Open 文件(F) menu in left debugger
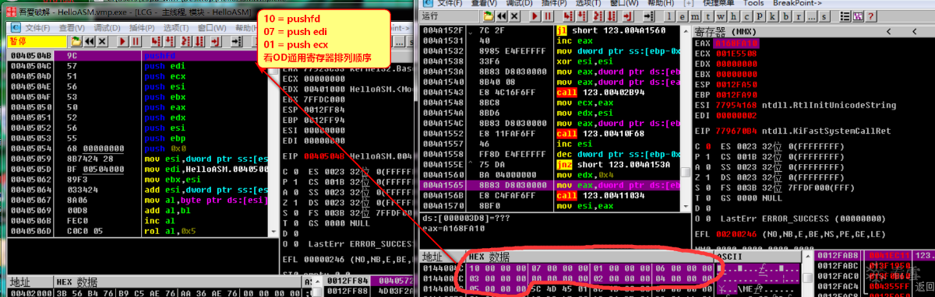The width and height of the screenshot is (935, 297). pos(37,28)
